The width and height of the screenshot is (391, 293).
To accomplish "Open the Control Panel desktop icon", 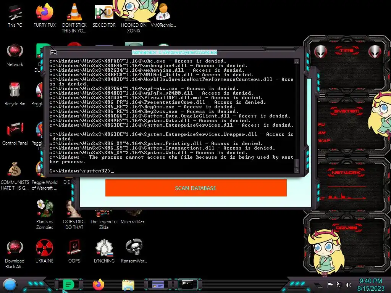I will coord(15,134).
